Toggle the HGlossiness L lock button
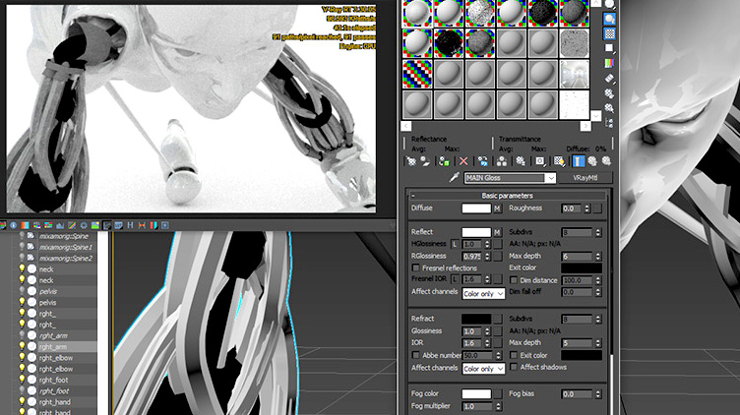 coord(455,244)
